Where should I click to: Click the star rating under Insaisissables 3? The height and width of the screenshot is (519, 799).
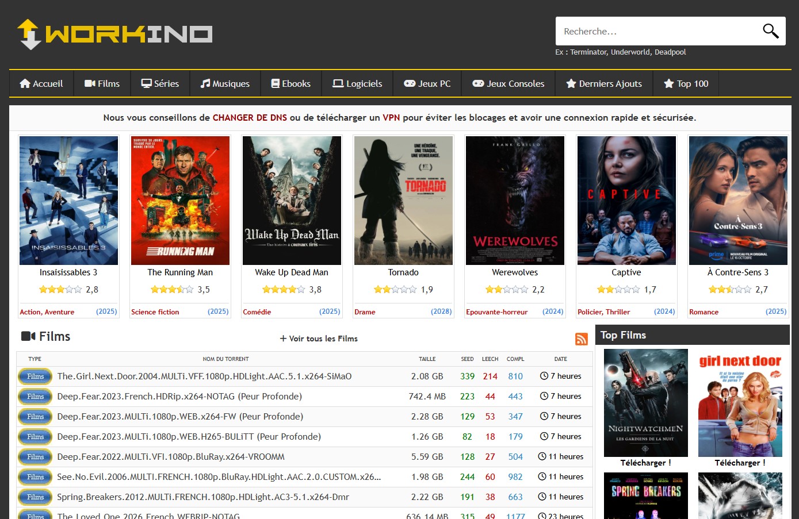click(60, 290)
